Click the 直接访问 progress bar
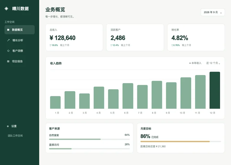Screen dimensions: 231x165 (90, 149)
